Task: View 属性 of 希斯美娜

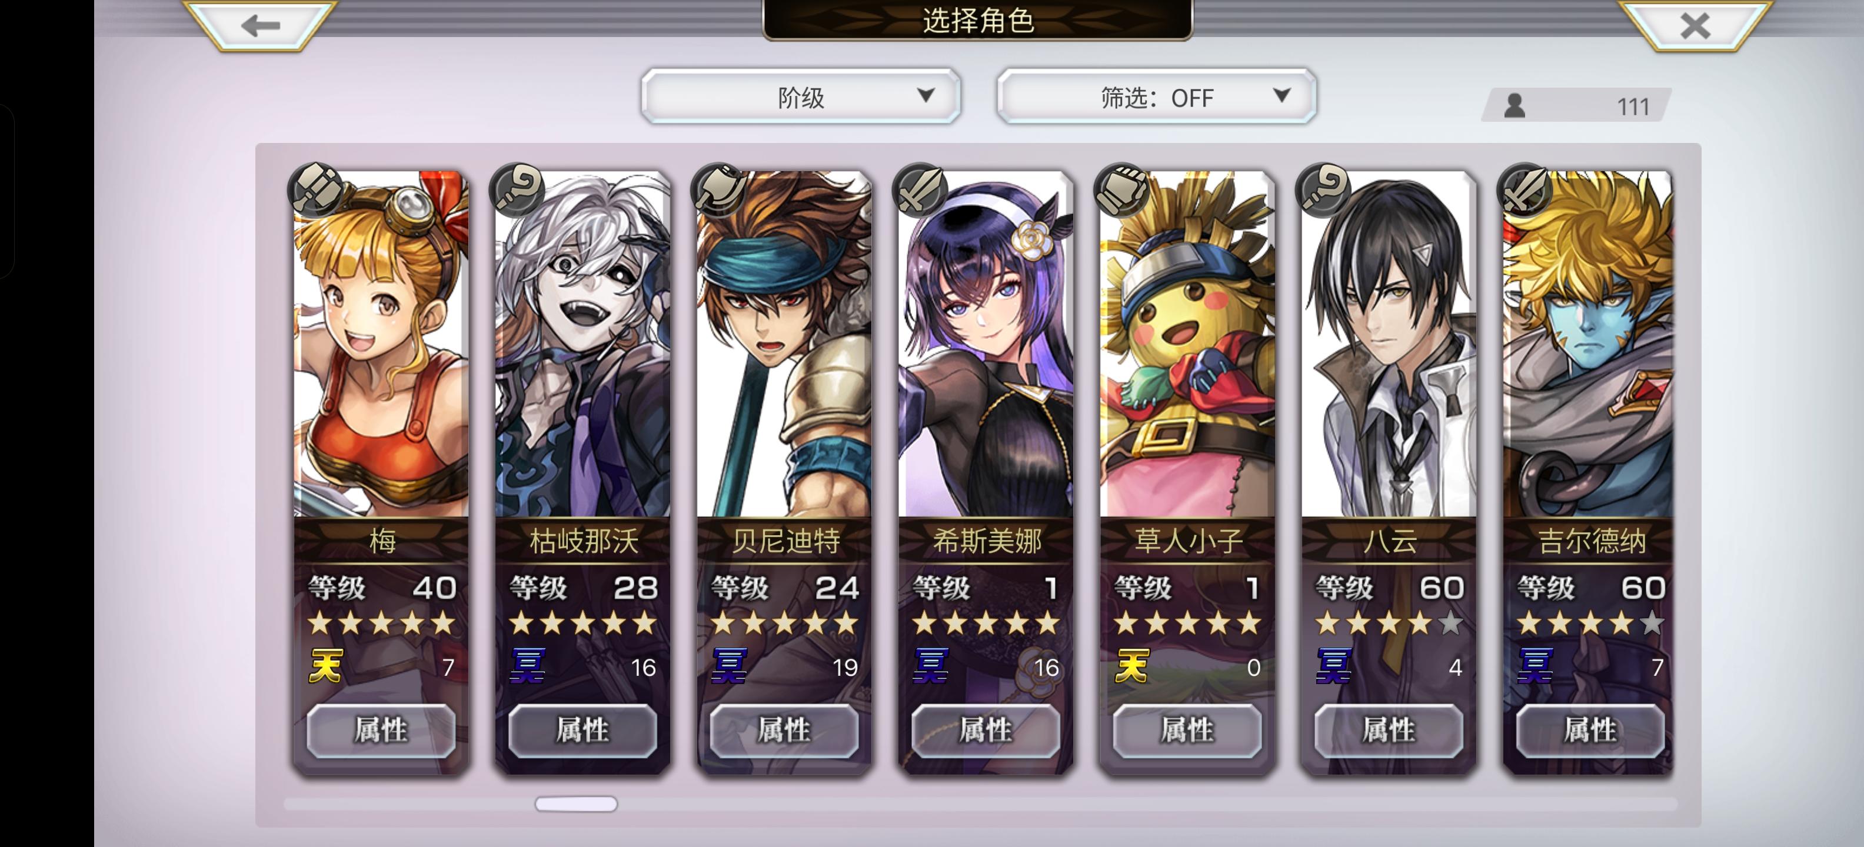Action: coord(986,731)
